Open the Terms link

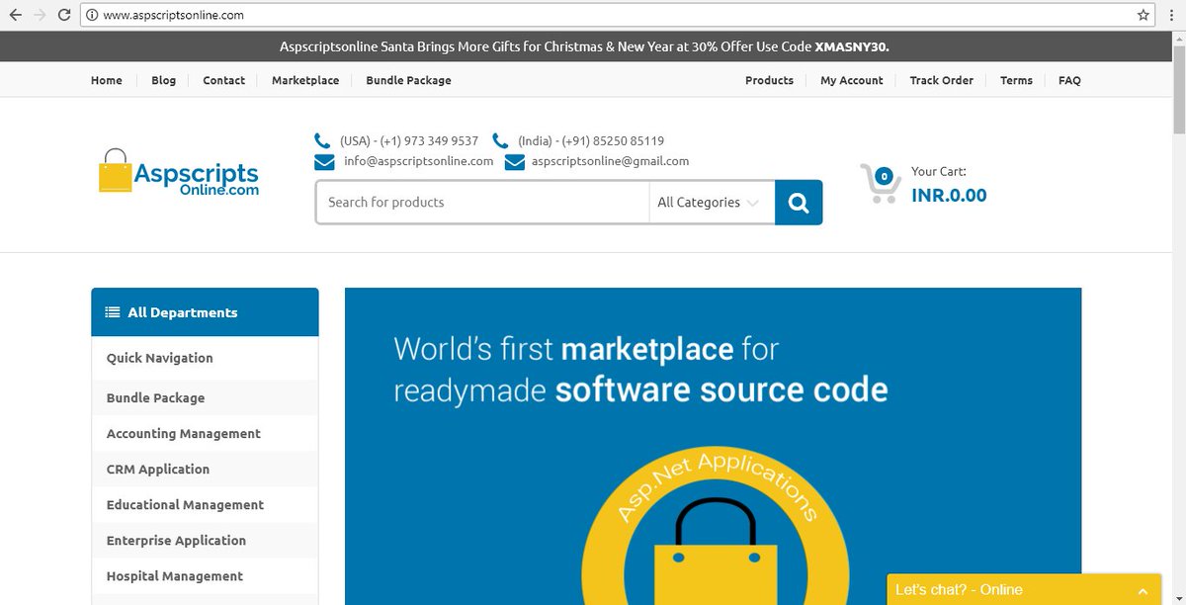coord(1016,80)
